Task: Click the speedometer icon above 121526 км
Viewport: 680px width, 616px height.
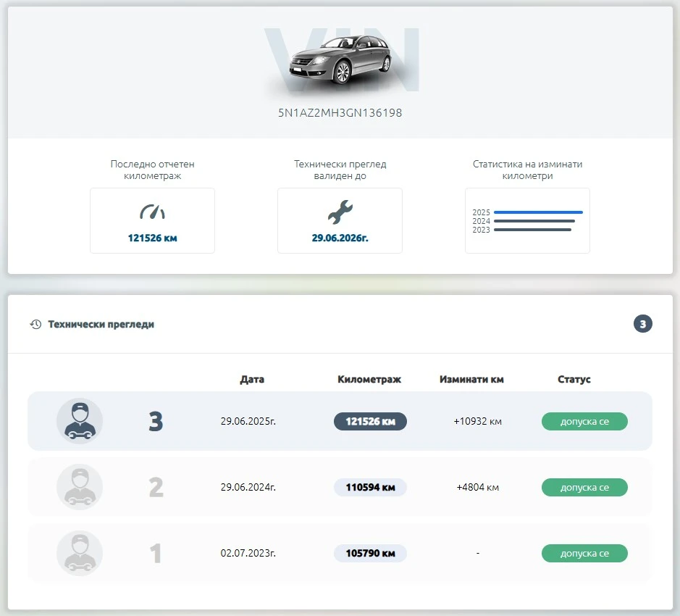Action: pyautogui.click(x=152, y=209)
